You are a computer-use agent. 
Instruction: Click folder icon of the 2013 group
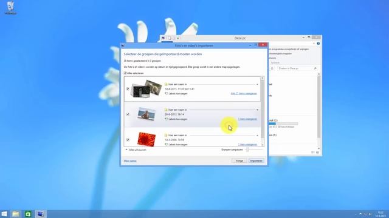point(166,110)
